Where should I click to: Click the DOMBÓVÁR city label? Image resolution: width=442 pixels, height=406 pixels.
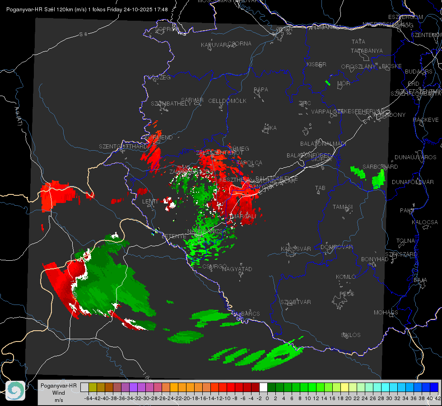pos(336,247)
